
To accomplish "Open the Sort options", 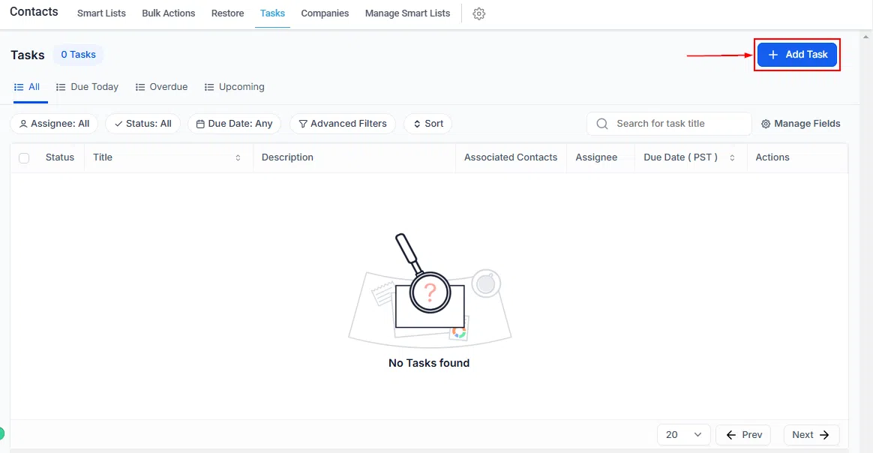I will 427,124.
